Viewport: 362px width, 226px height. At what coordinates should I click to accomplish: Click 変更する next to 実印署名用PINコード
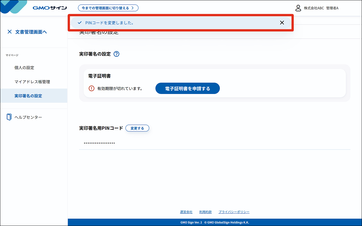click(x=137, y=128)
